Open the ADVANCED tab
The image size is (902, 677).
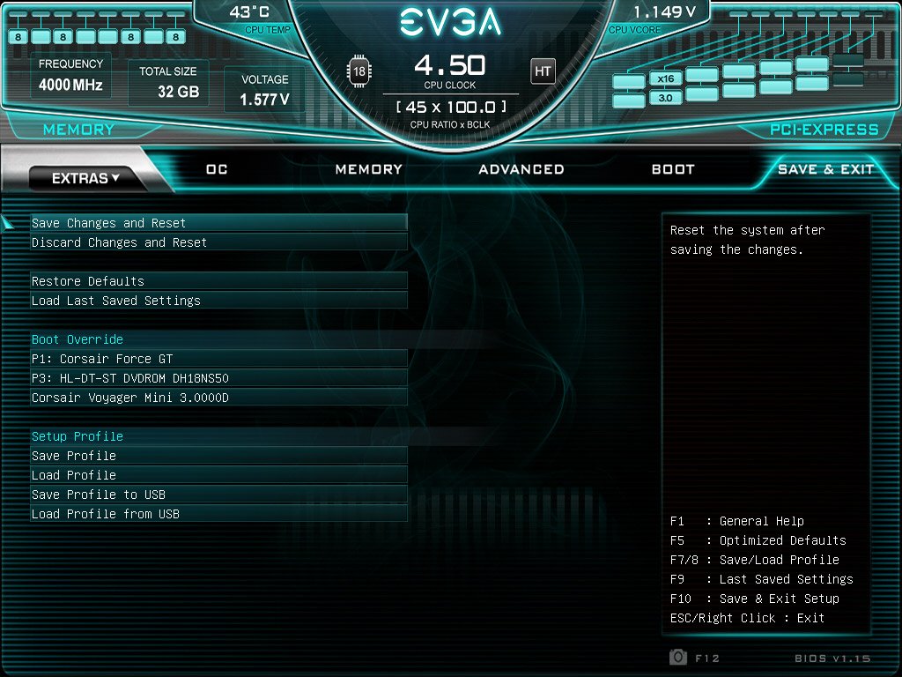tap(521, 169)
